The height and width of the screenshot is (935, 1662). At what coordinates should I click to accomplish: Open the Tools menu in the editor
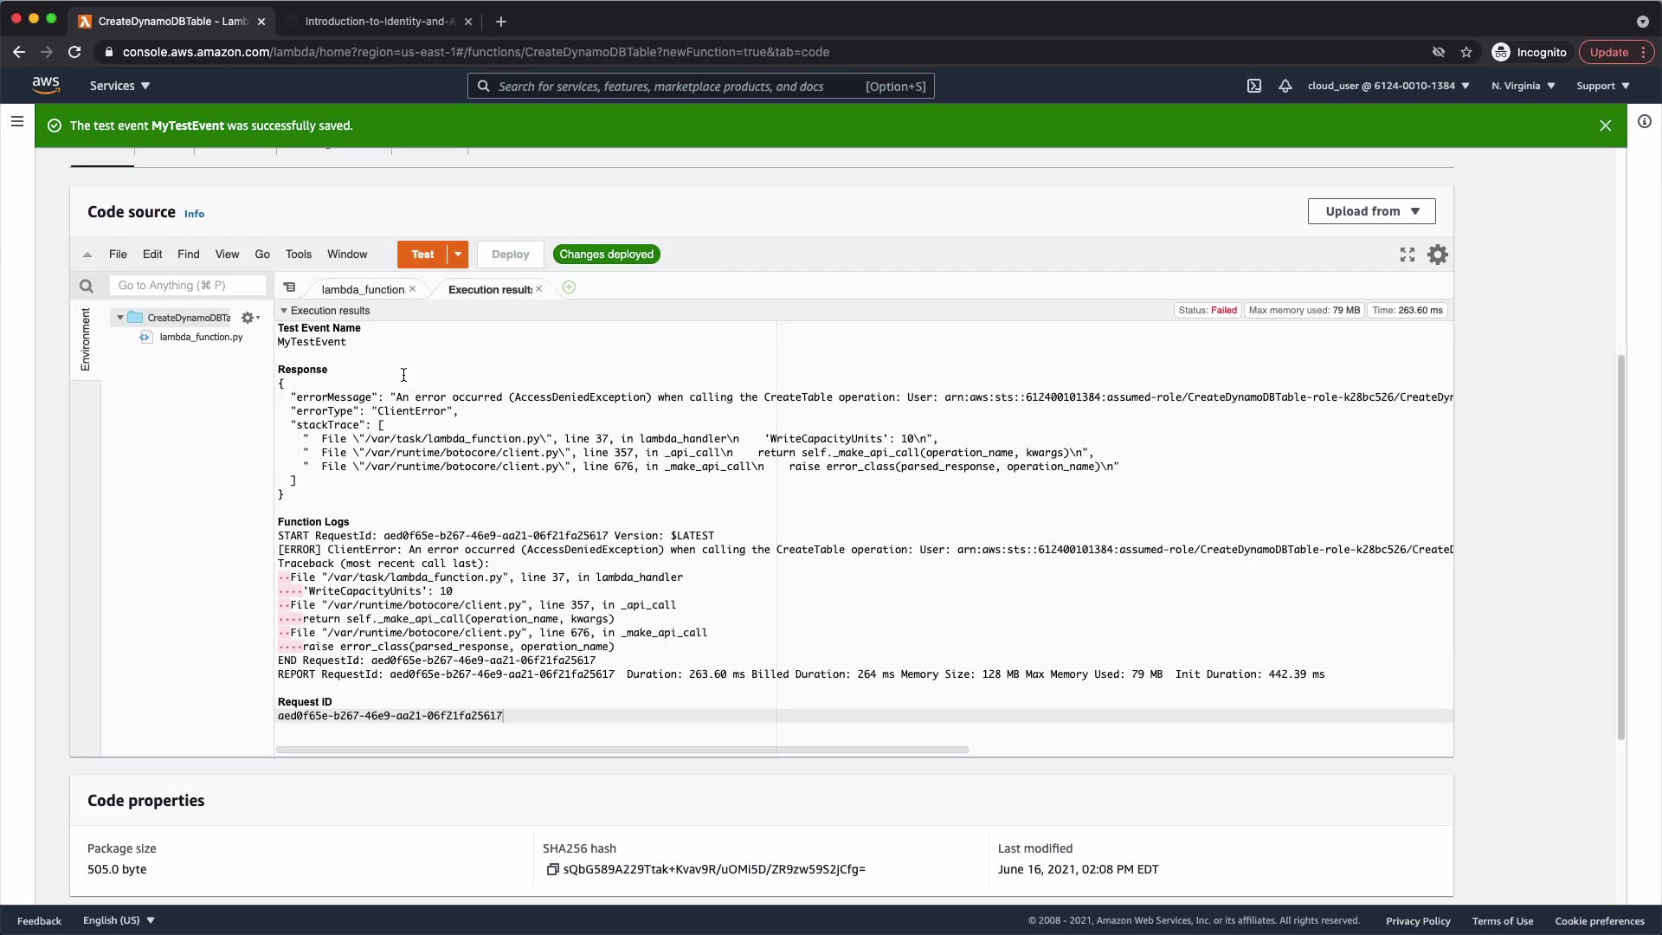[x=298, y=255]
